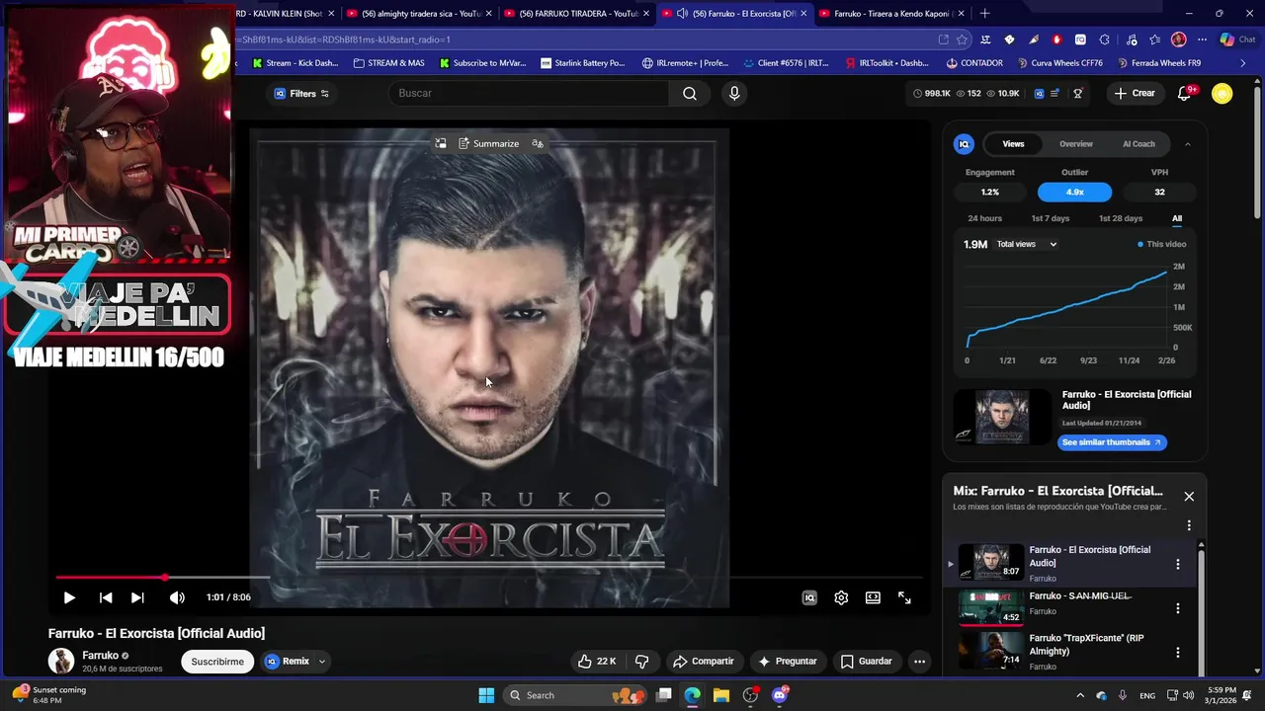Click the Summarize button above the video
This screenshot has height=711, width=1265.
pyautogui.click(x=489, y=143)
